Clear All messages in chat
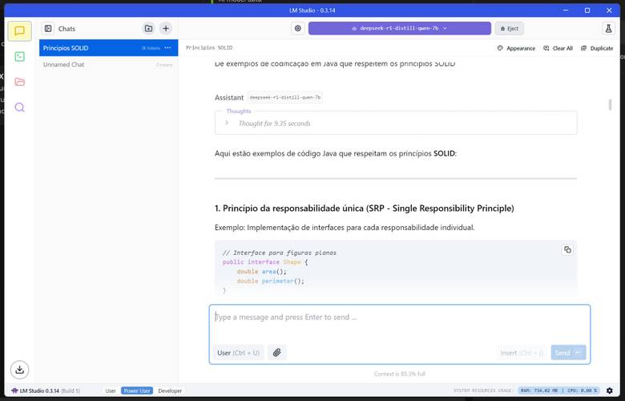This screenshot has height=401, width=625. pos(558,48)
